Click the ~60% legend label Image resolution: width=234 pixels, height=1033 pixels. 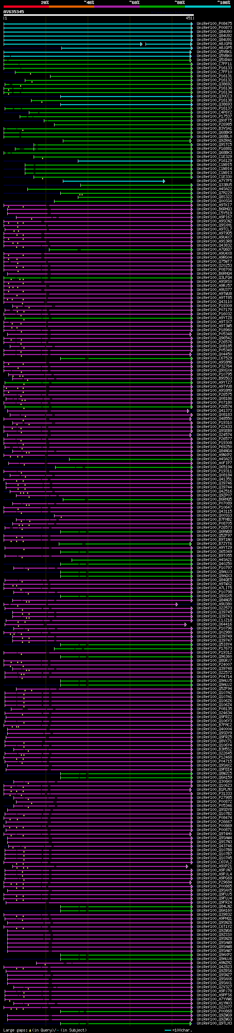[134, 3]
